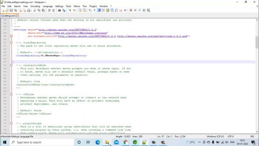Click the Undo arrow toolbar icon
This screenshot has width=259, height=146.
49,10
